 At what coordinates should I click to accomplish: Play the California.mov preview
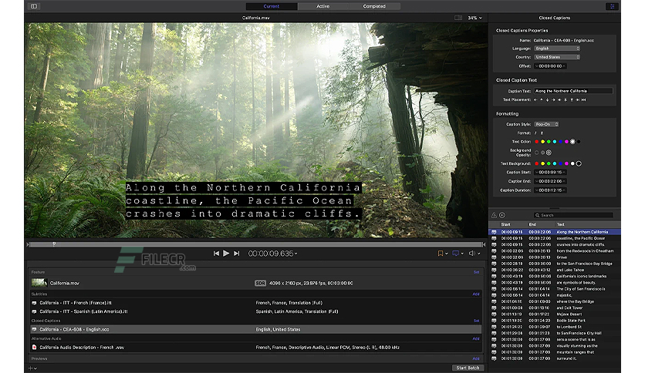(x=226, y=254)
